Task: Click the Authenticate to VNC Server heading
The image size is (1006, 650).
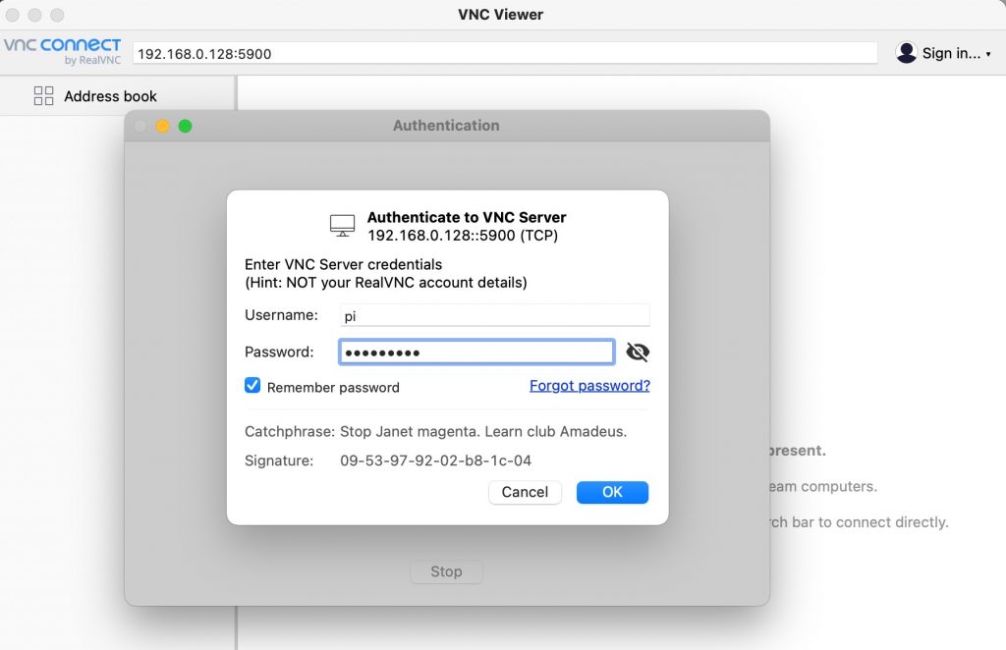Action: (x=467, y=217)
